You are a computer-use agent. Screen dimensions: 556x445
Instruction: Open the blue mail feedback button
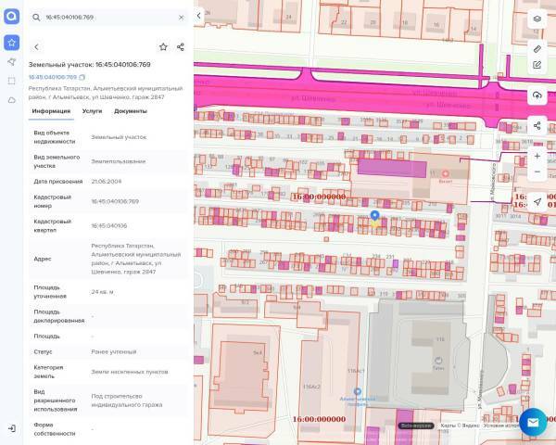pos(533,422)
